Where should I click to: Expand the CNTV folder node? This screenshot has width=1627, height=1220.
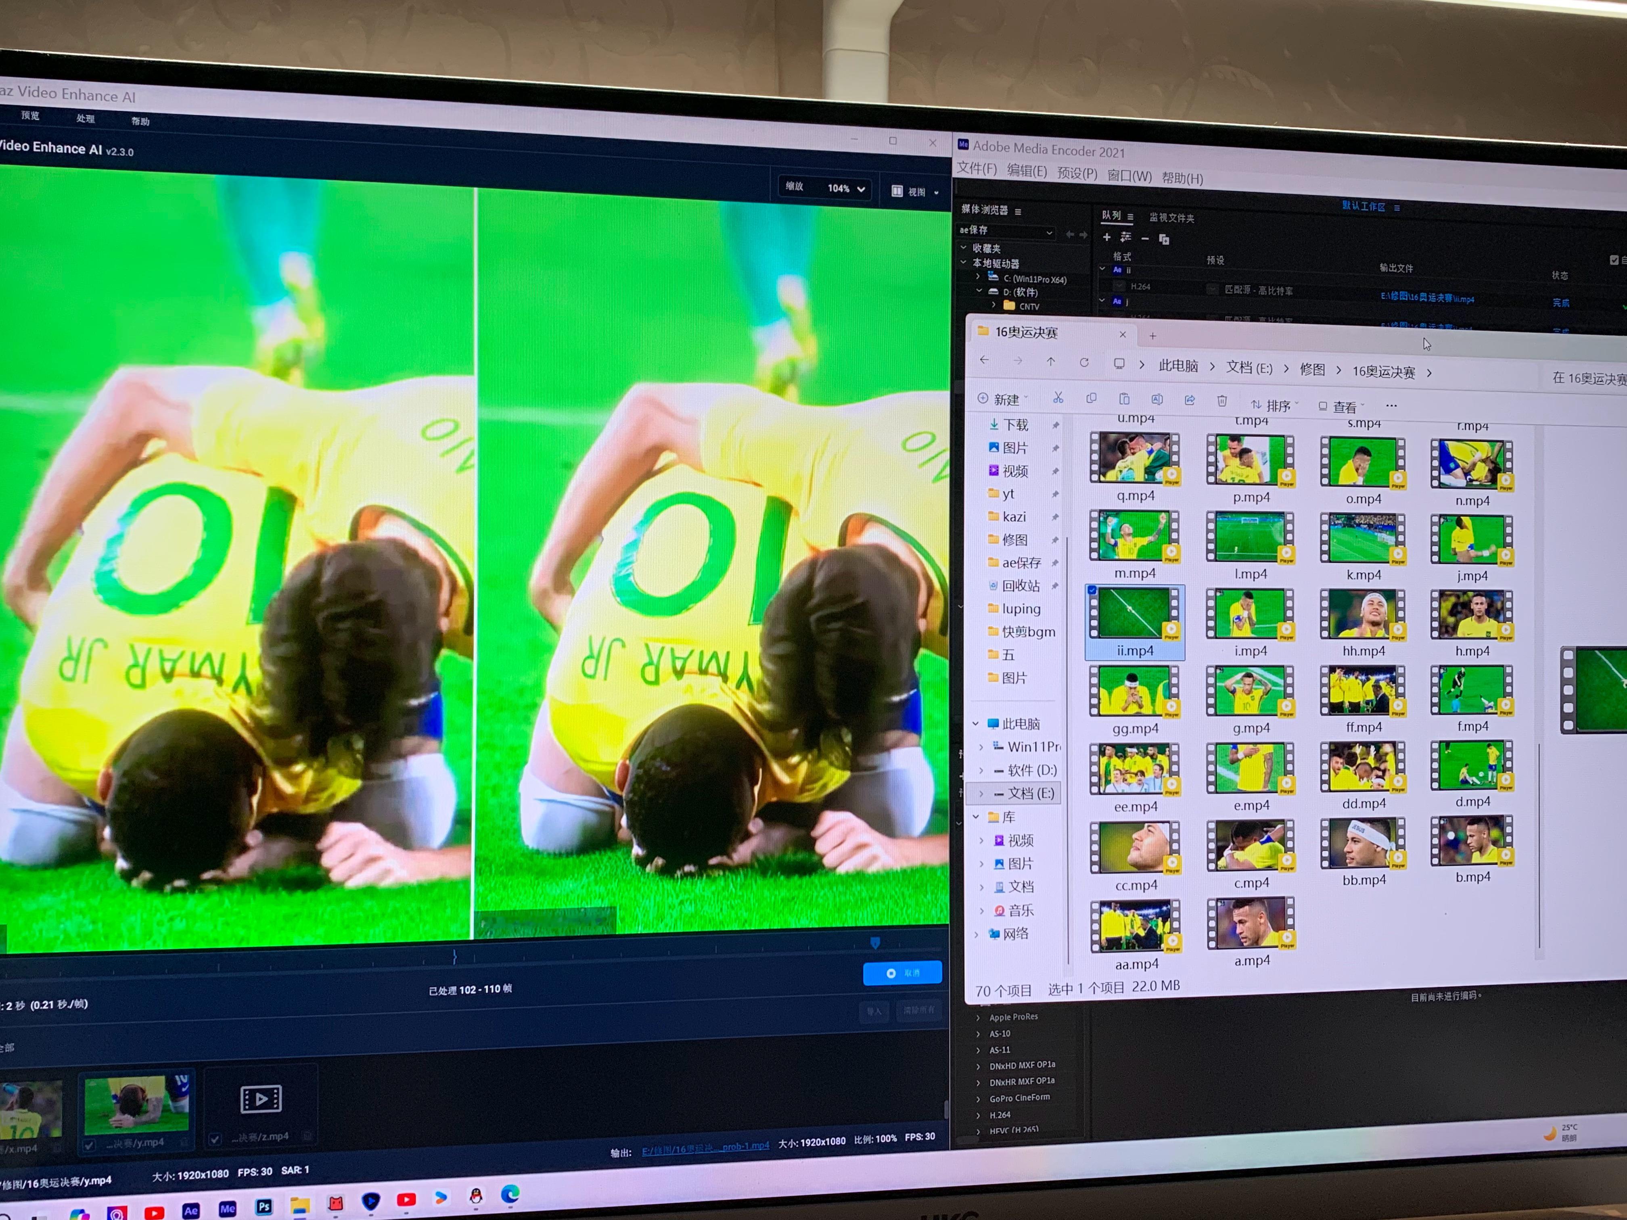click(x=994, y=305)
